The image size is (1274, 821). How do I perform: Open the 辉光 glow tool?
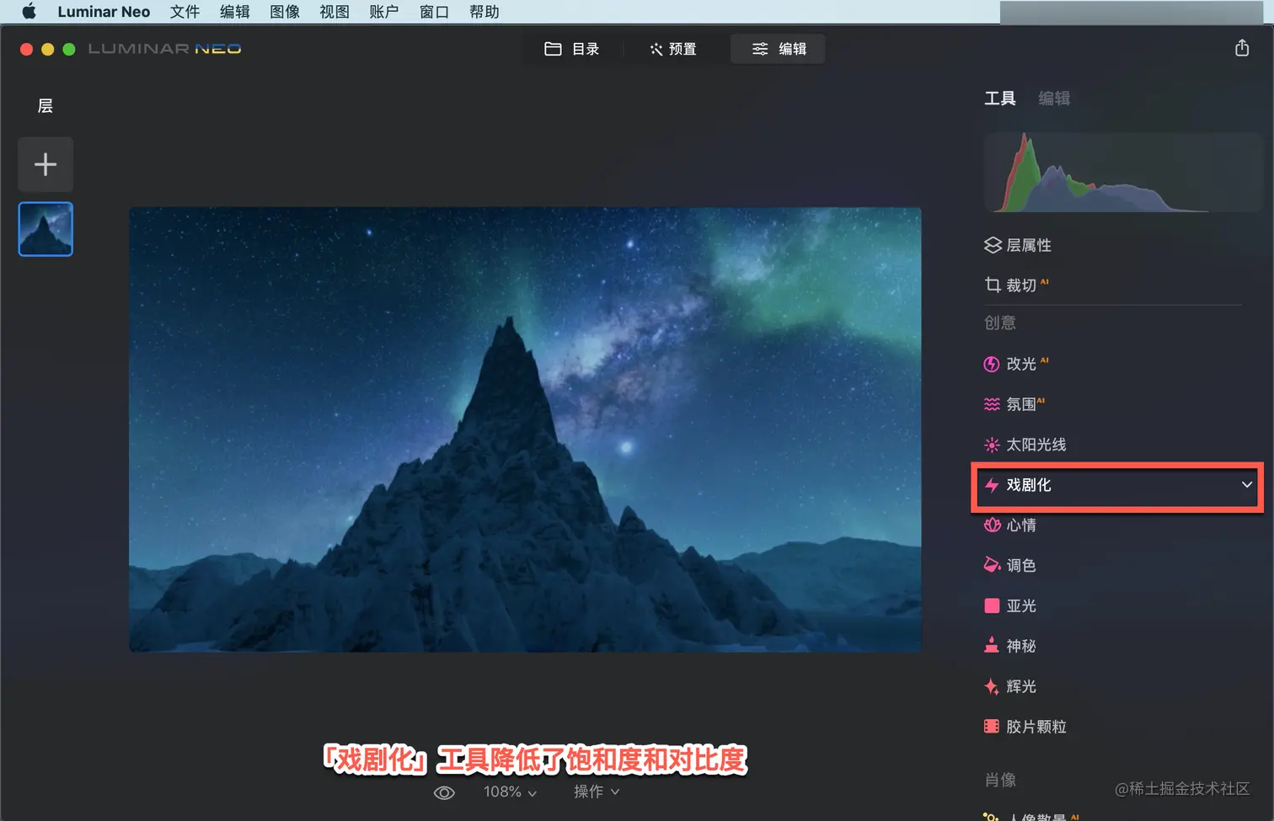[x=1010, y=686]
